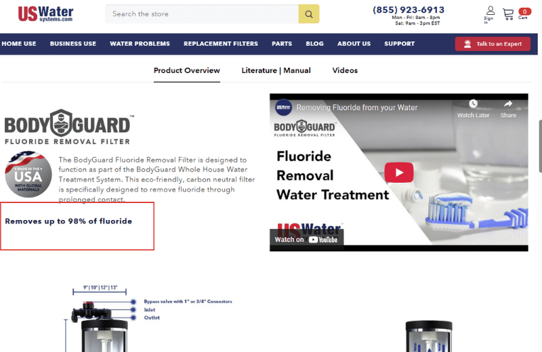Click the page vertical scrollbar thumb
Image resolution: width=542 pixels, height=352 pixels.
pos(540,146)
